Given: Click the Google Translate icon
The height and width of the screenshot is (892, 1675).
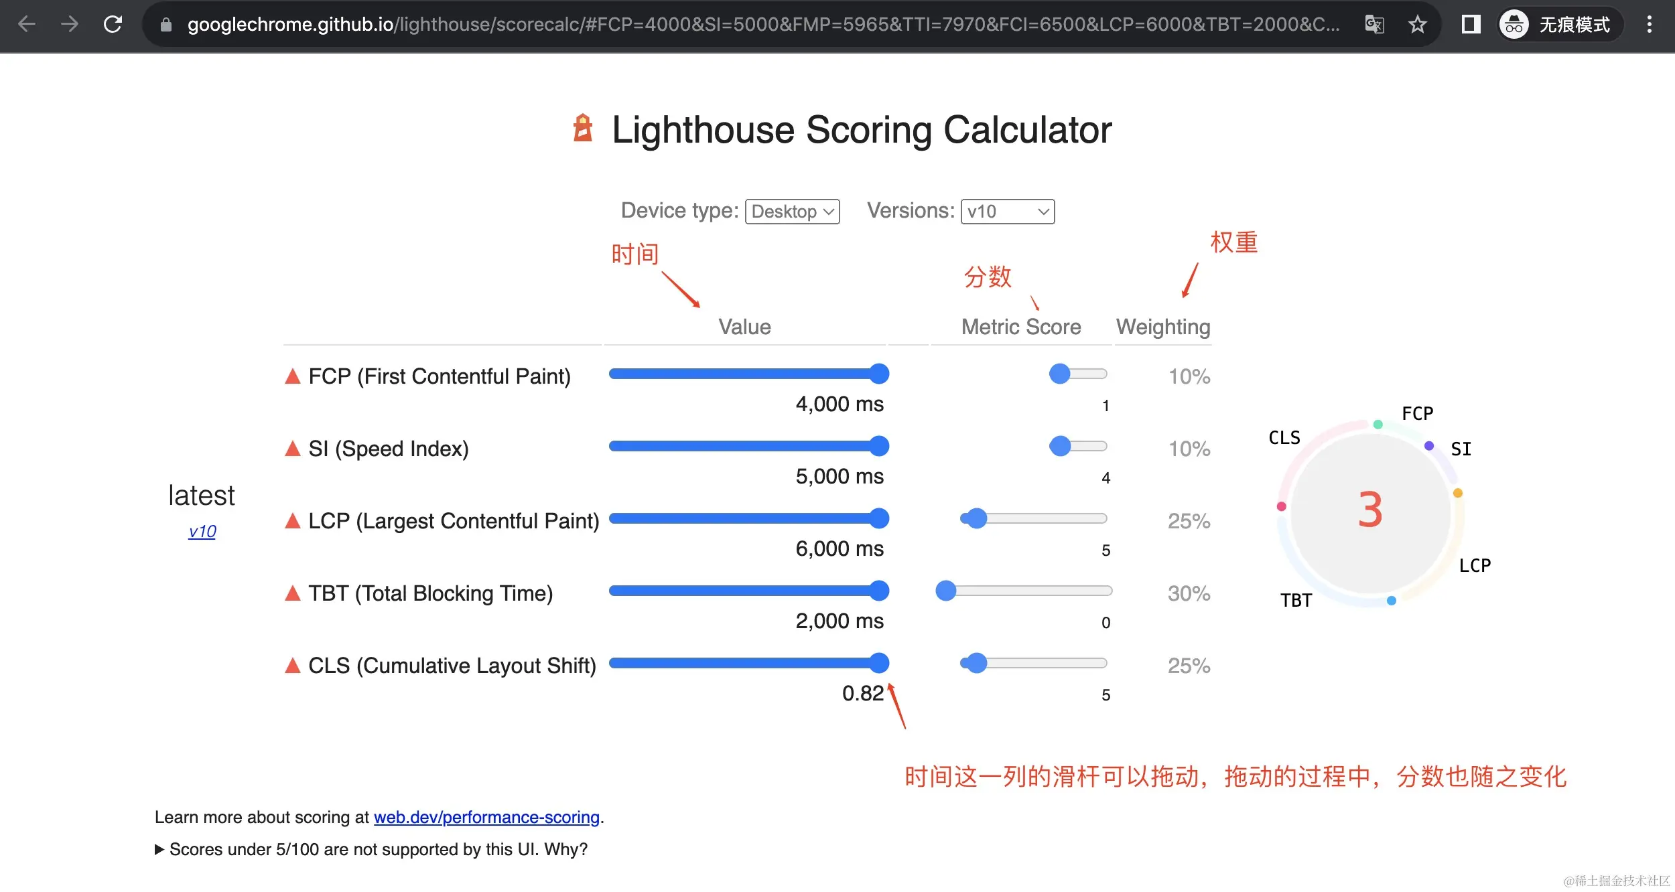Looking at the screenshot, I should click(1374, 25).
